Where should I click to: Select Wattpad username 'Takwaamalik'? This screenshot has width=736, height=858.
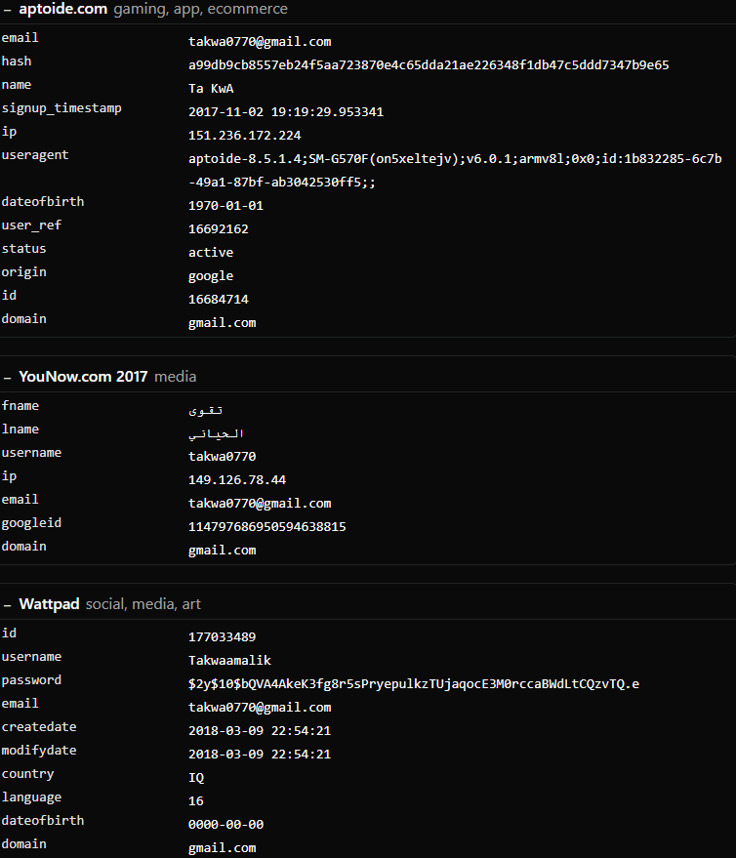[229, 661]
